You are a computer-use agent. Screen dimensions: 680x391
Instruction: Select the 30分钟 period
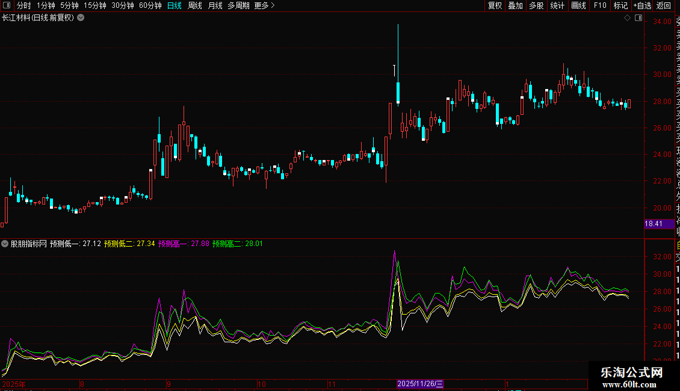[123, 5]
